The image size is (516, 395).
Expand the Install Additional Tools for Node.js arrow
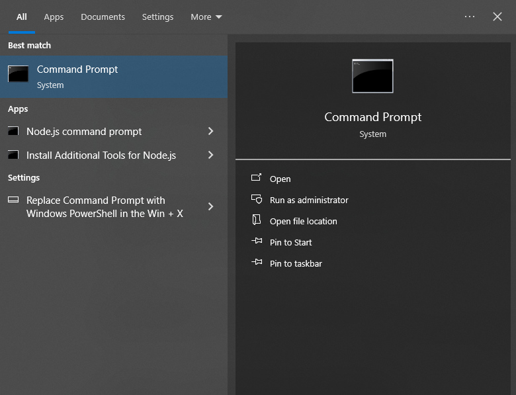coord(211,155)
